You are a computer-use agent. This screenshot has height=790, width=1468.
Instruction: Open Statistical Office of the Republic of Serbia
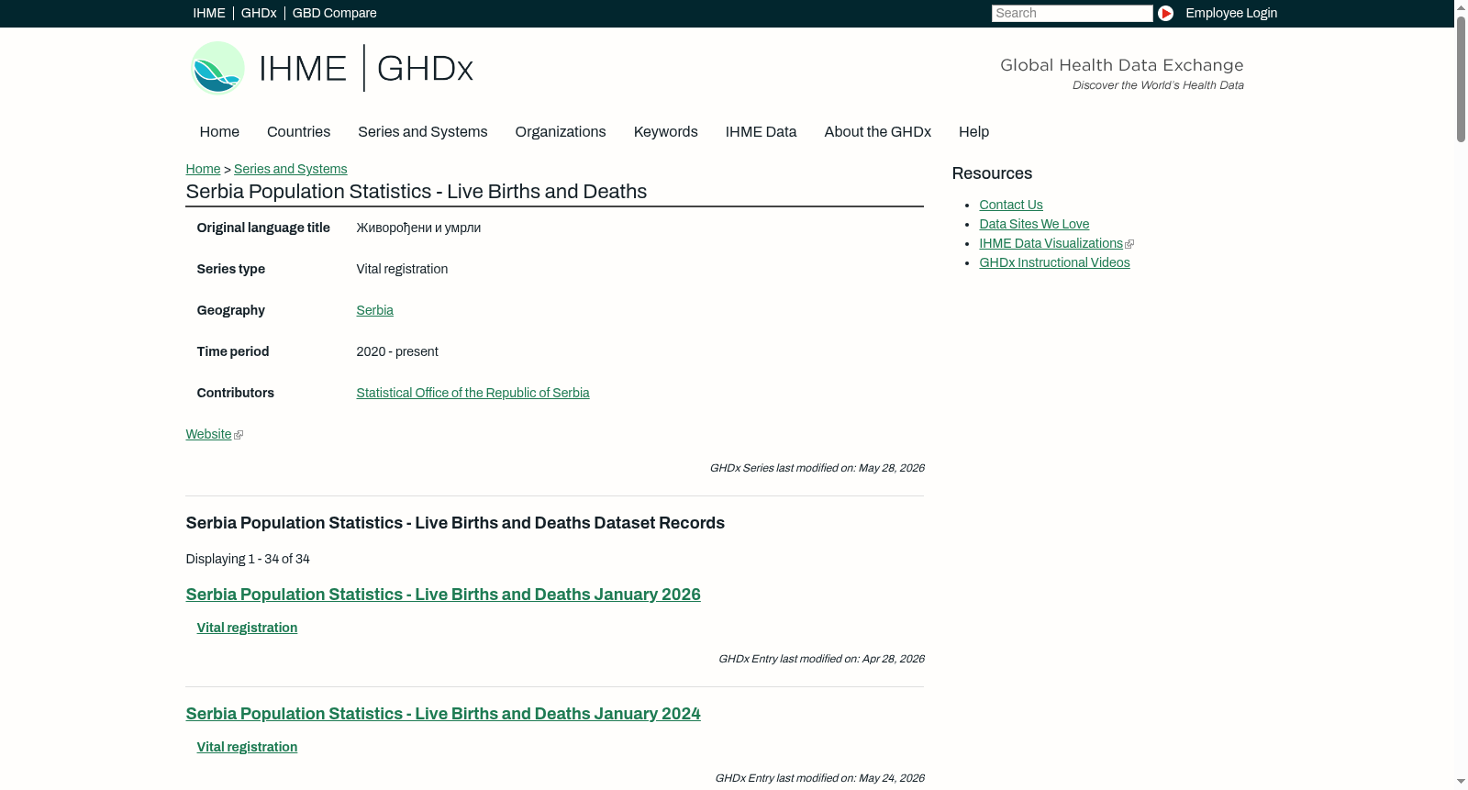click(x=473, y=393)
